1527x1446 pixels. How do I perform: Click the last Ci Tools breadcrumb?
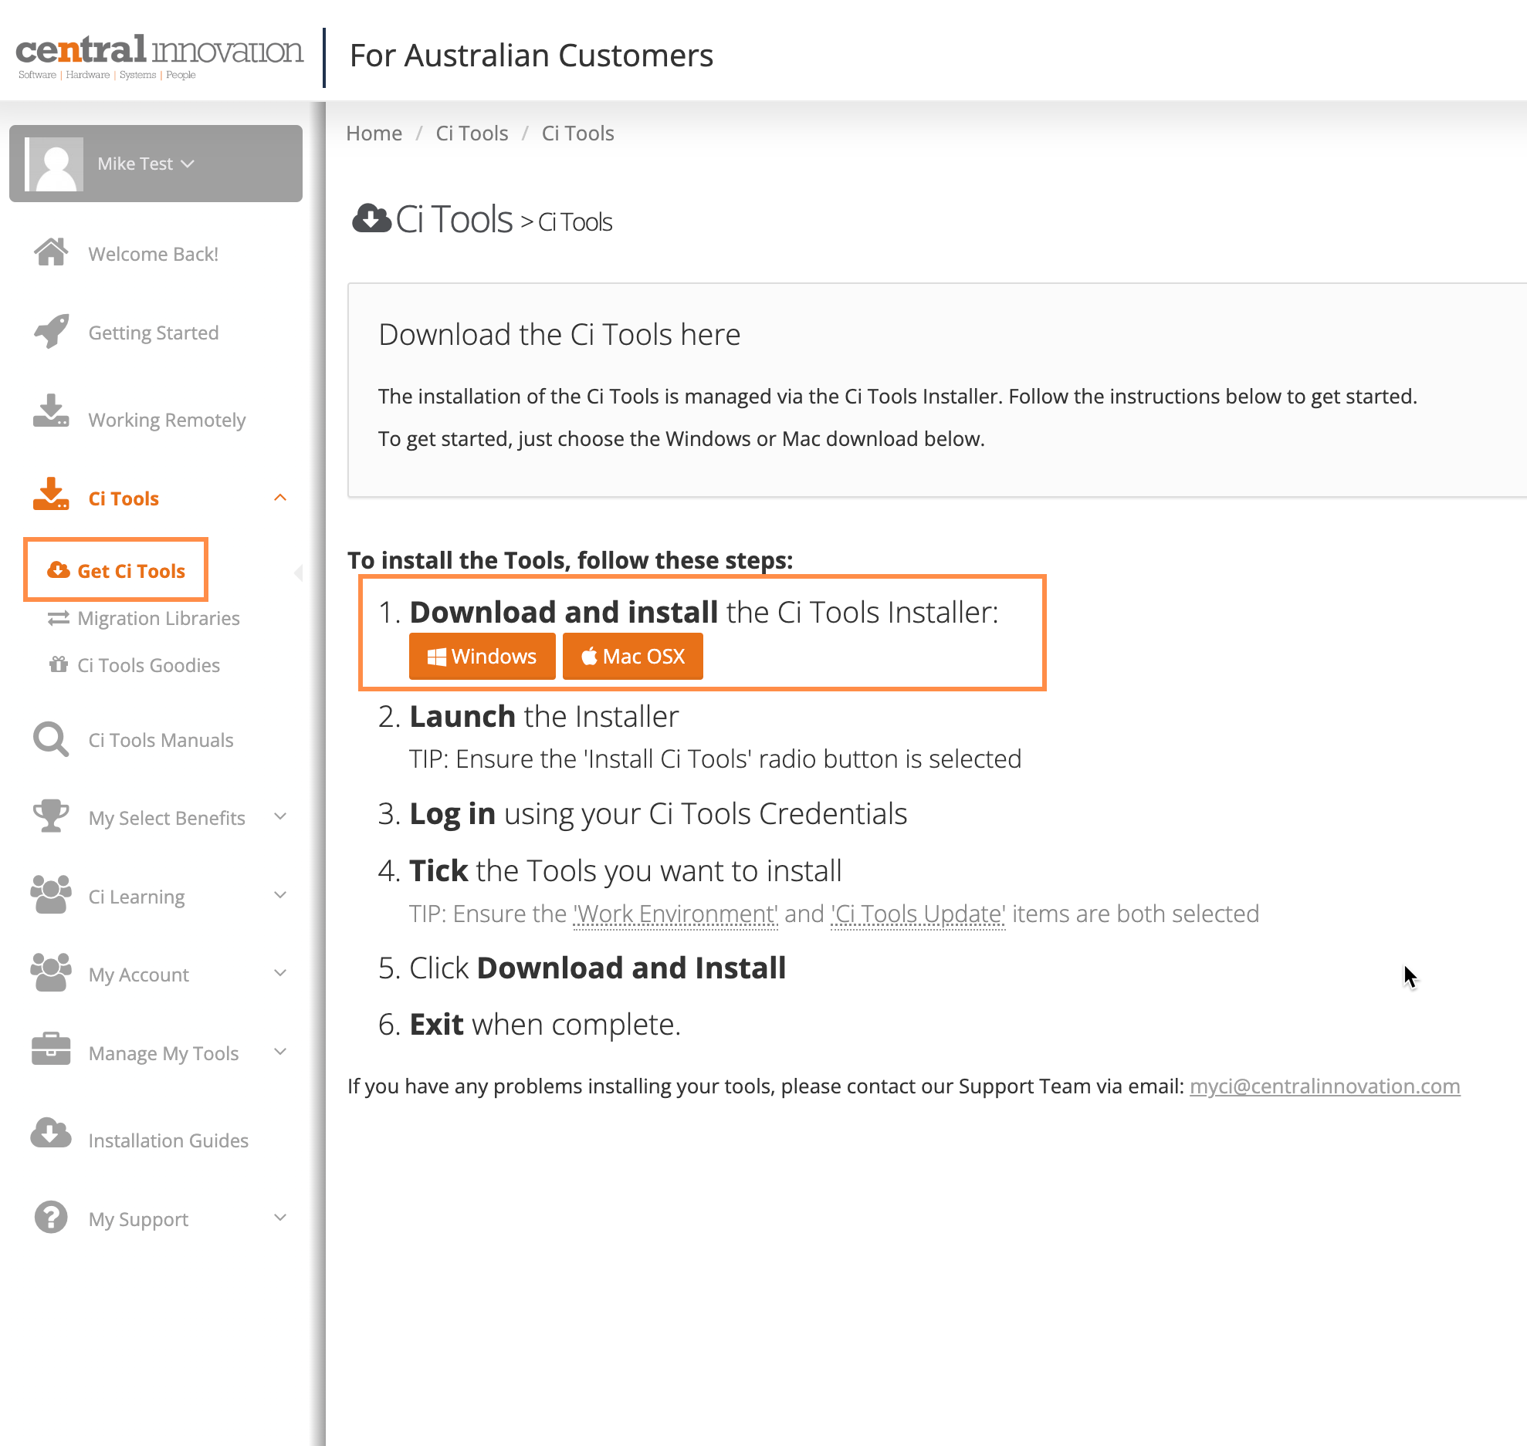[x=577, y=133]
